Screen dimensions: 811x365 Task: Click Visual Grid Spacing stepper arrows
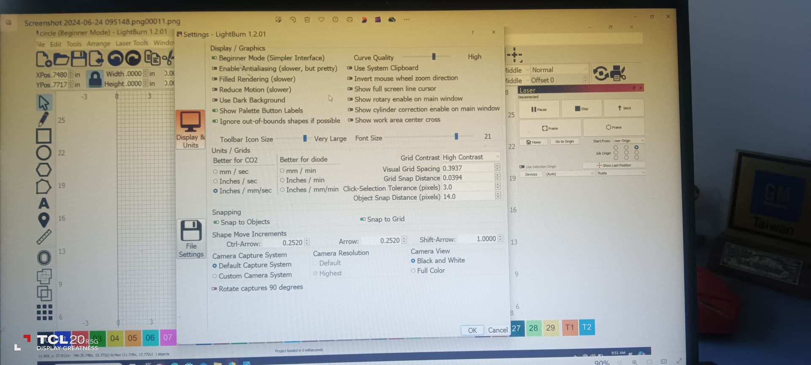coord(497,168)
